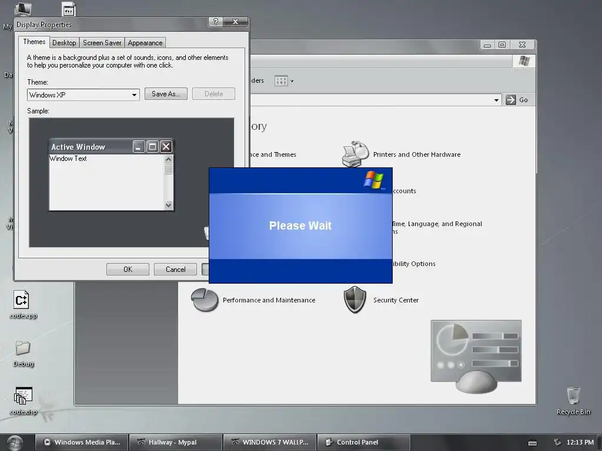
Task: Select the Desktop tab
Action: [x=64, y=43]
